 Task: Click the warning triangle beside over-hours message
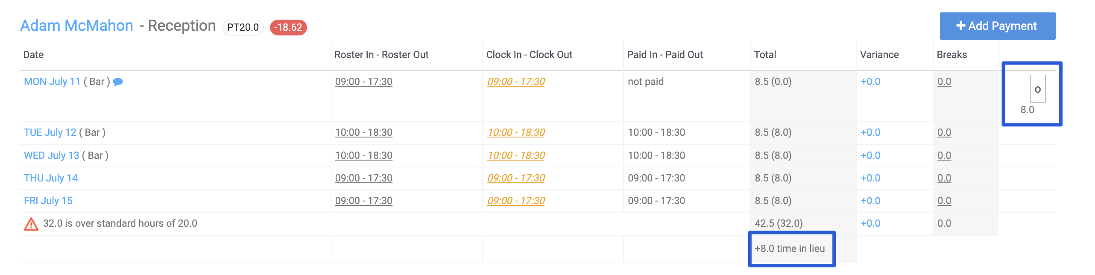tap(31, 222)
